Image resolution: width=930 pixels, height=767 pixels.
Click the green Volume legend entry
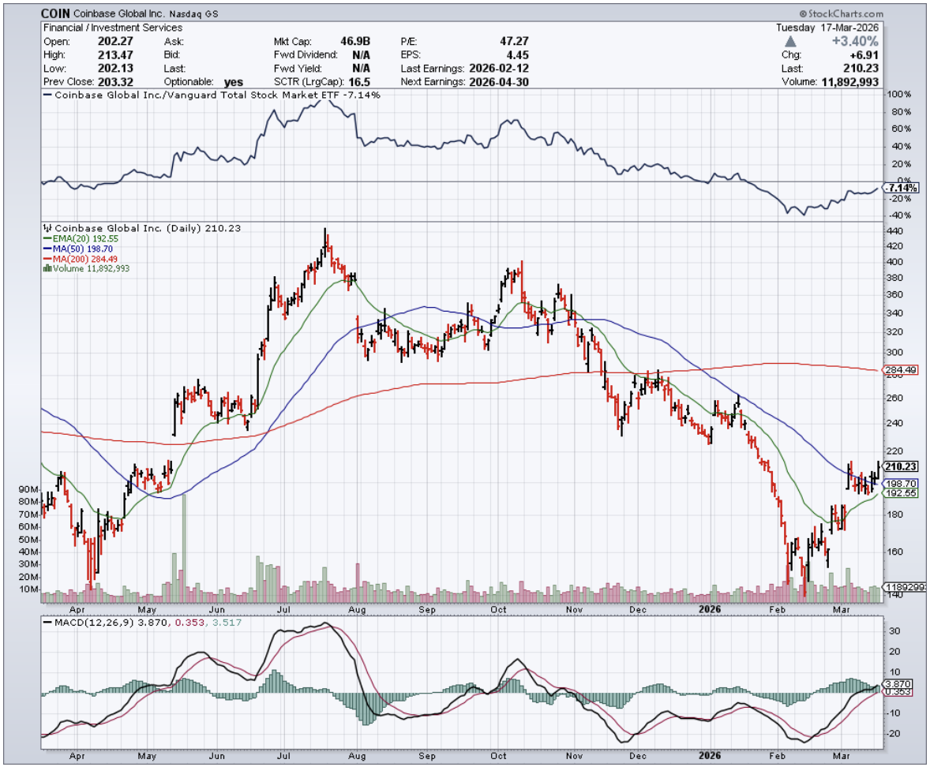[87, 268]
